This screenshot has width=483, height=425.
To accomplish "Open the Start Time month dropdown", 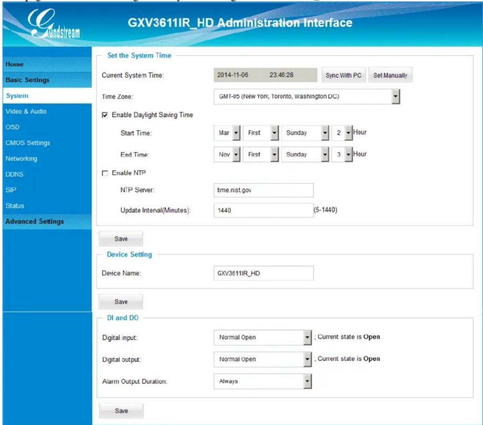I will coord(227,133).
